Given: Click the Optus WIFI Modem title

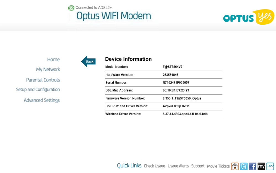Looking at the screenshot, I should click(114, 16).
